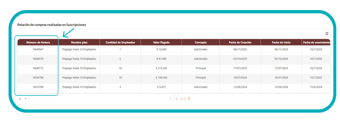The height and width of the screenshot is (121, 340).
Task: Click the Fecha de Creación column header
Action: coord(240,43)
